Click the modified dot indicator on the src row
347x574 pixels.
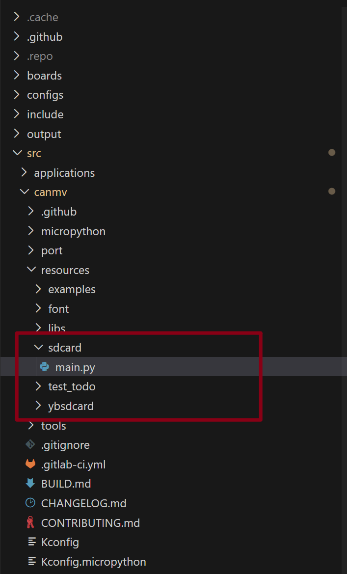coord(332,153)
